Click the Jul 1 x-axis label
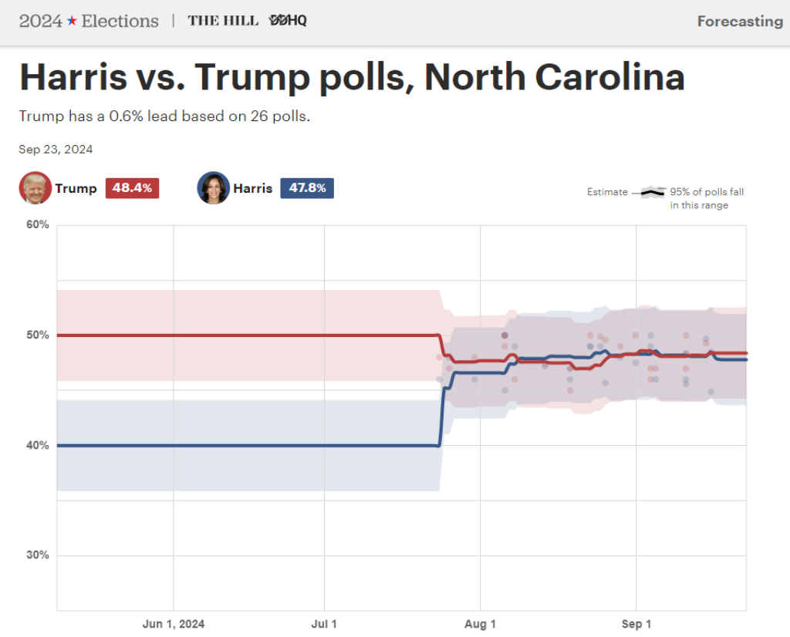 pyautogui.click(x=324, y=624)
